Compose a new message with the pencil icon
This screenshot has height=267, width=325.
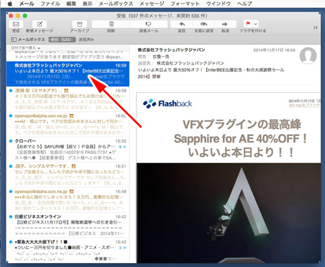point(40,24)
